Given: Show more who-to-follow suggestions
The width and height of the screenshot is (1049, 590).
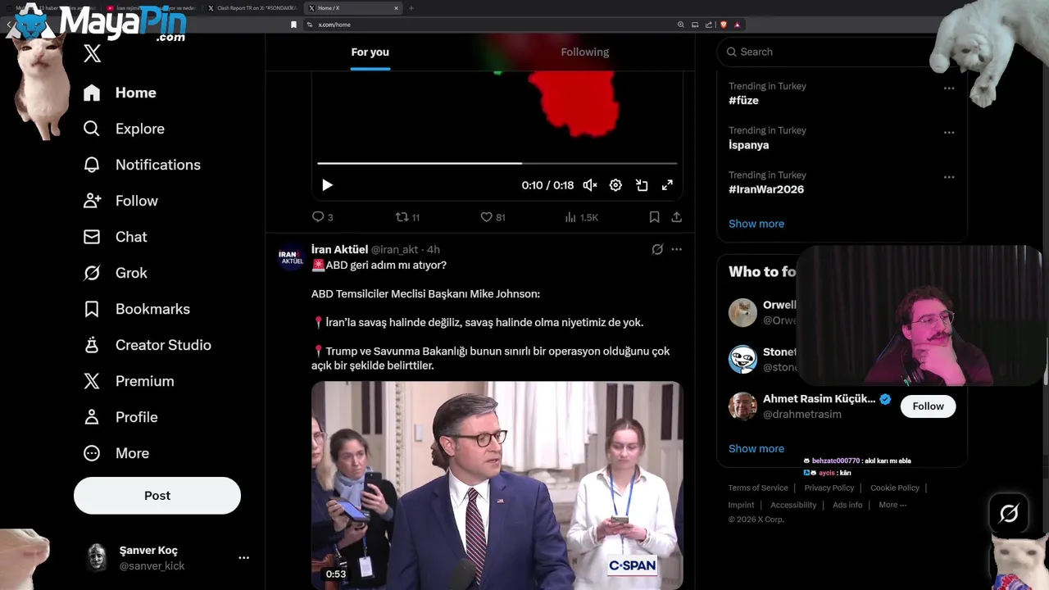Looking at the screenshot, I should [756, 448].
